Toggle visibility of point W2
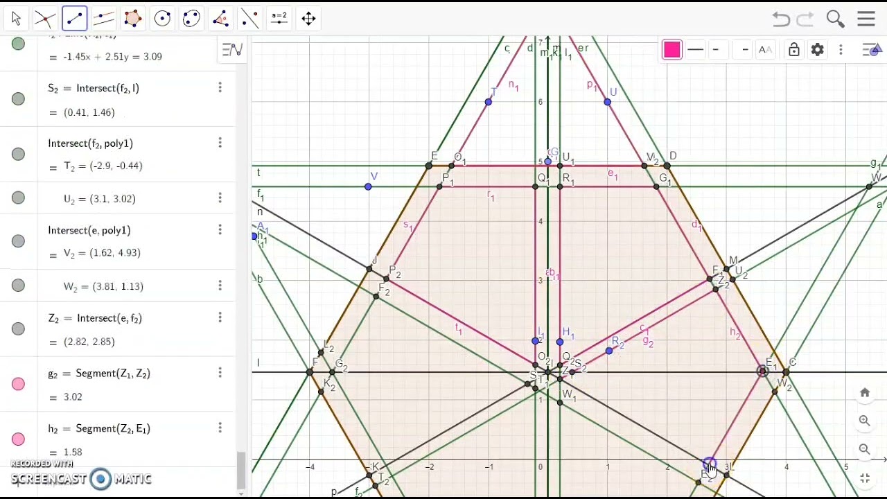 coord(18,286)
